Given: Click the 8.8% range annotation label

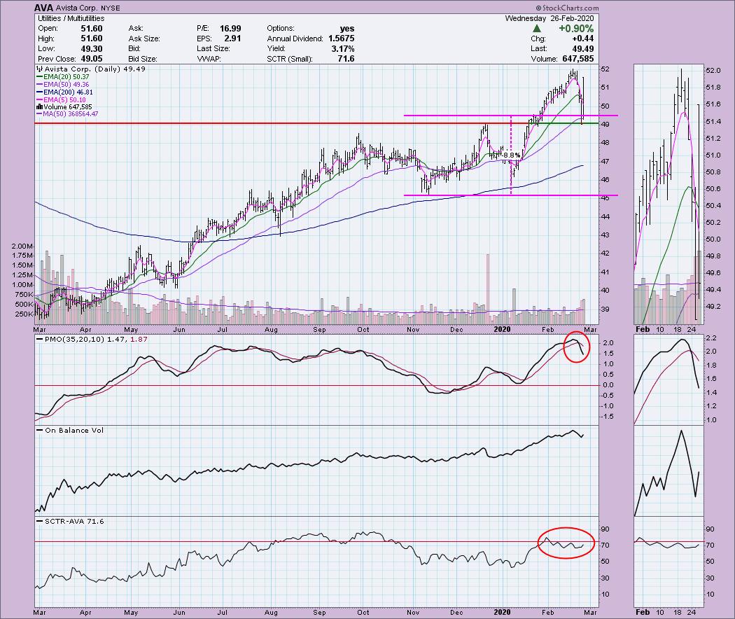Looking at the screenshot, I should tap(512, 155).
